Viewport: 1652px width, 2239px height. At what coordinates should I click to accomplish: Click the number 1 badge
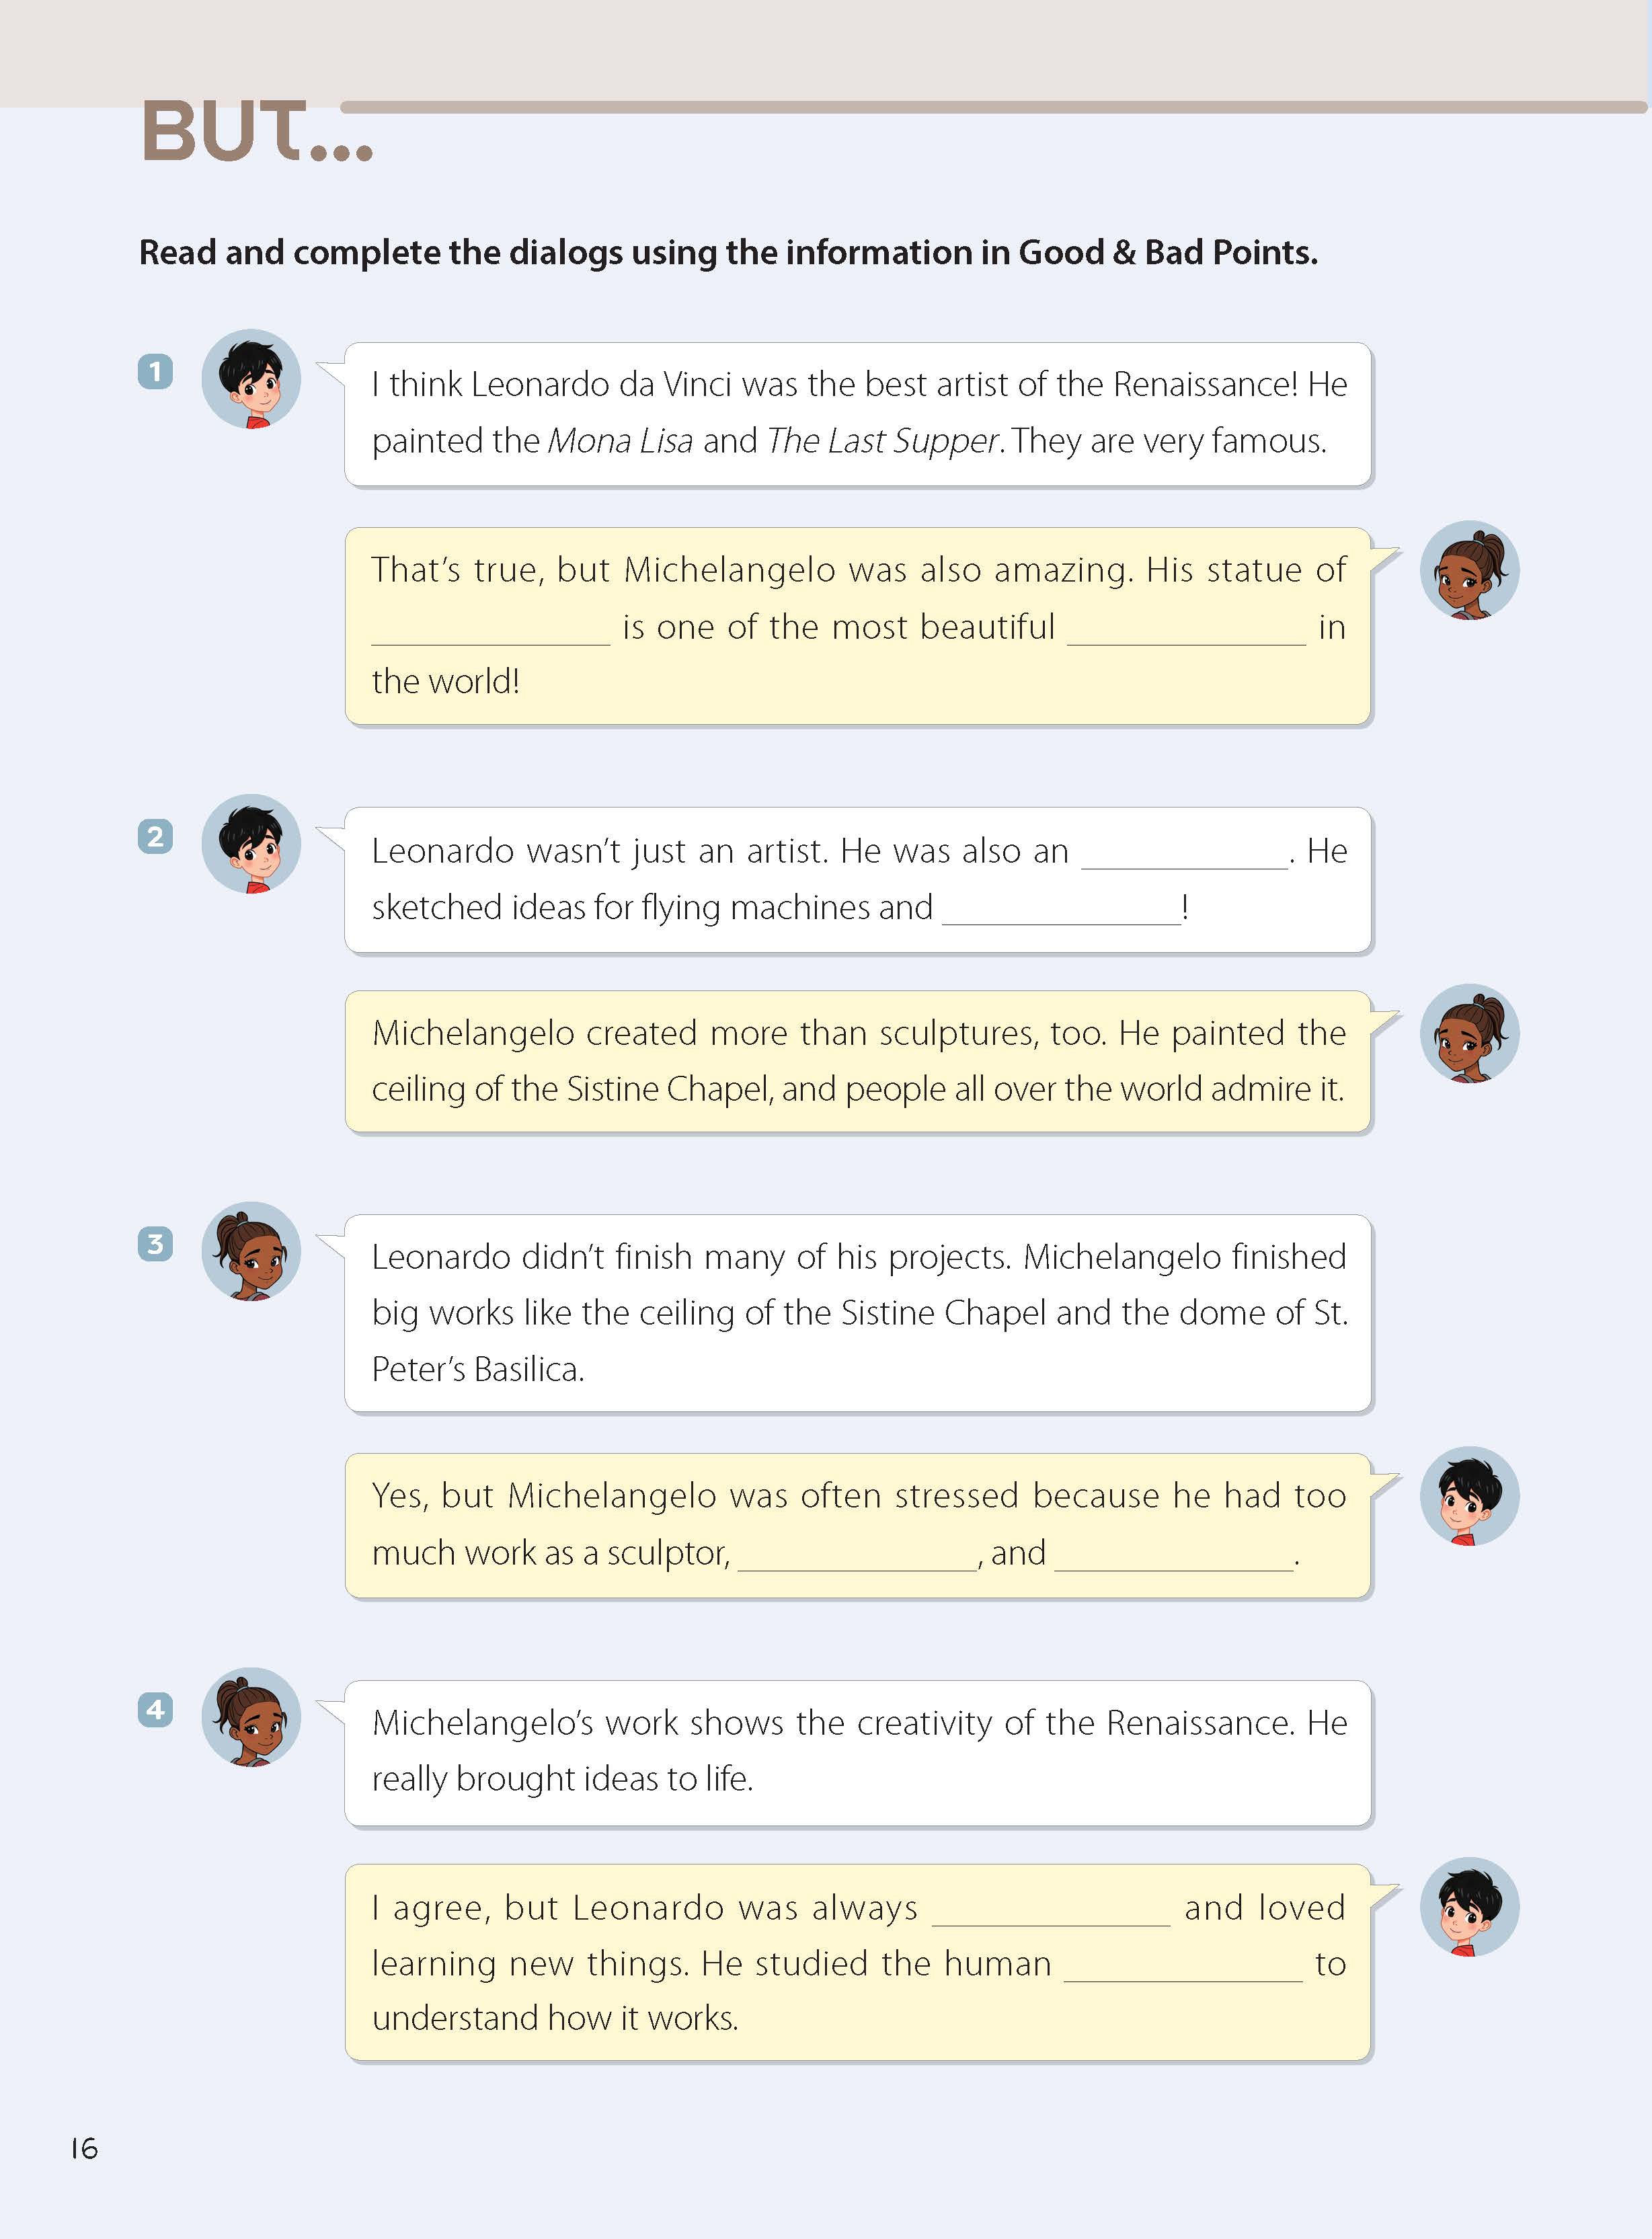[x=155, y=372]
